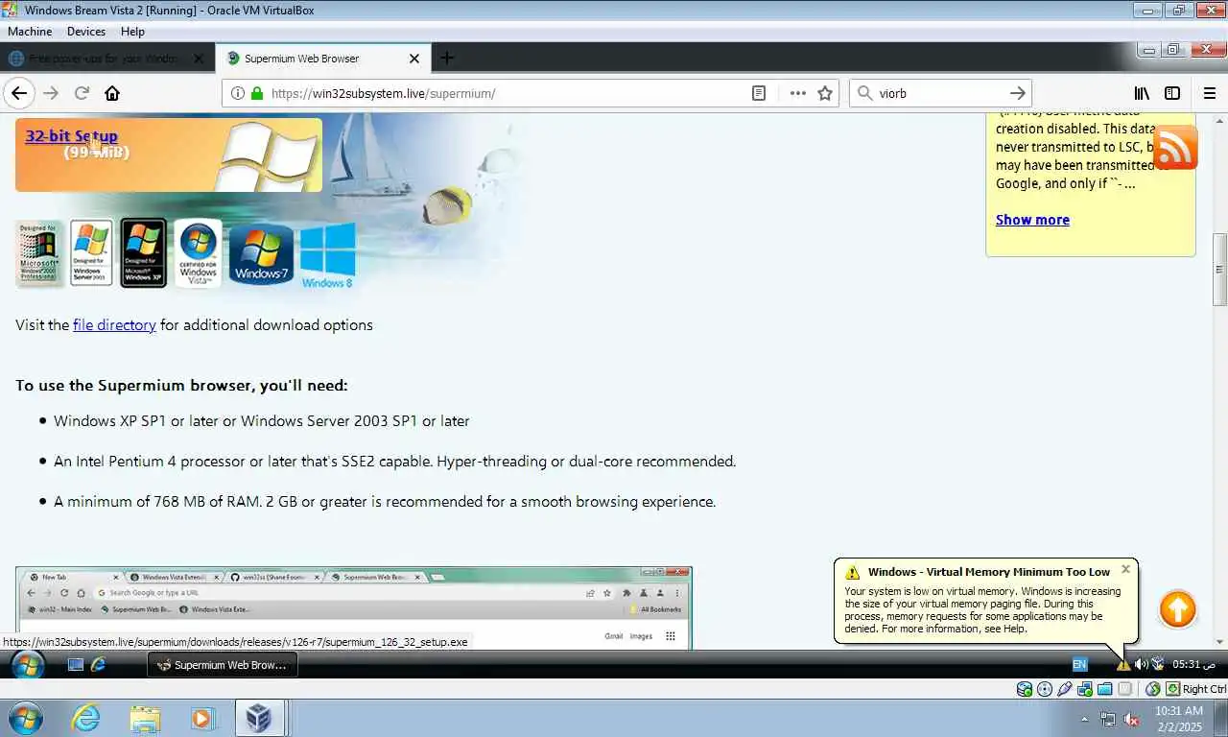Image resolution: width=1228 pixels, height=737 pixels.
Task: Open the host Windows Start button
Action: click(x=25, y=718)
